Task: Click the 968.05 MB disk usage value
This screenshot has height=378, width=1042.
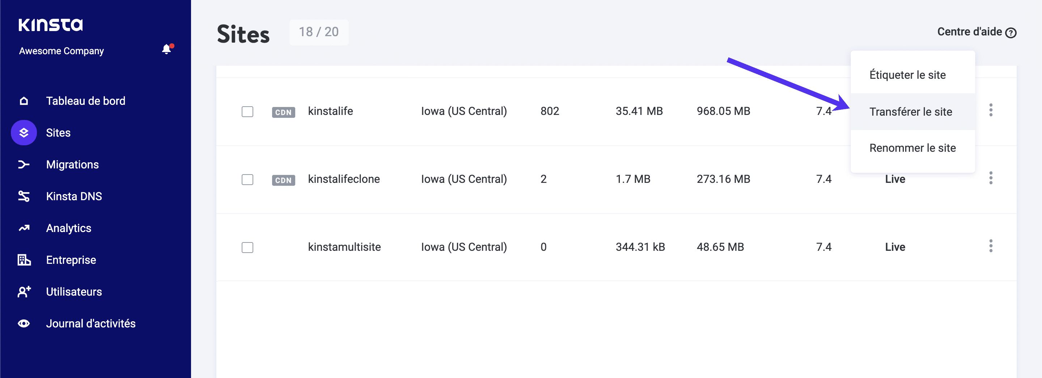Action: point(723,111)
